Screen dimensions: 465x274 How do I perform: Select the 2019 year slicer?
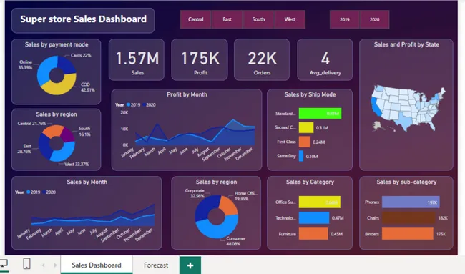(x=345, y=19)
